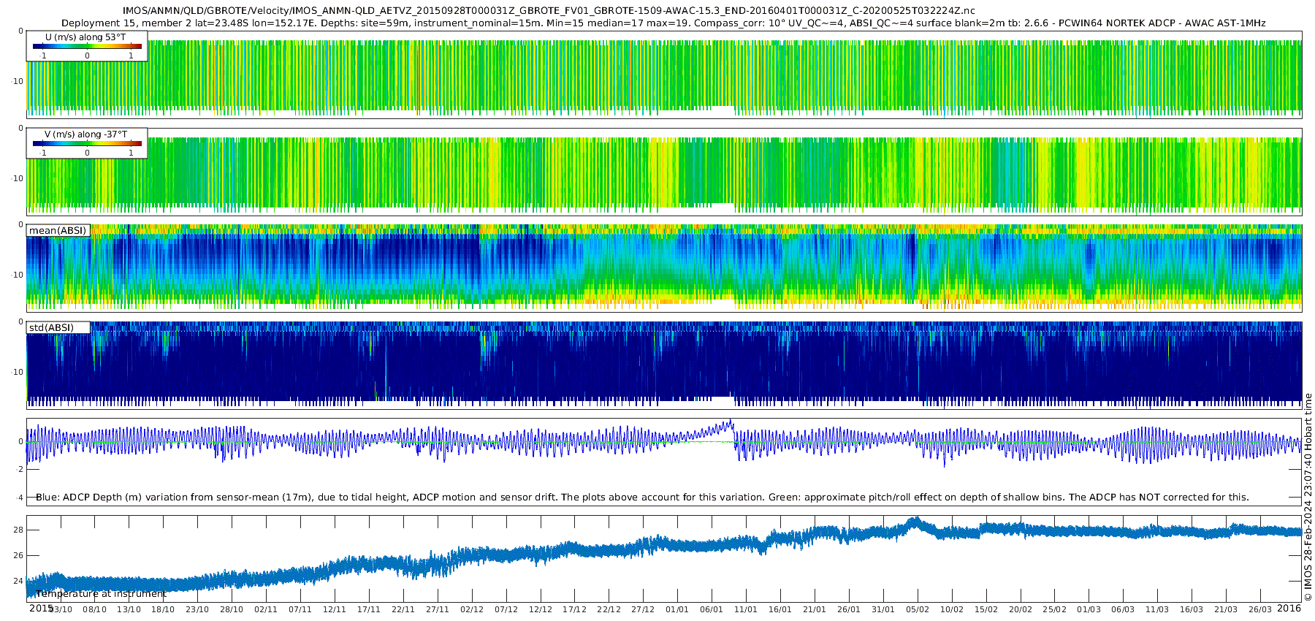Image resolution: width=1315 pixels, height=621 pixels.
Task: Click the 22/12 date tick label
Action: [609, 609]
